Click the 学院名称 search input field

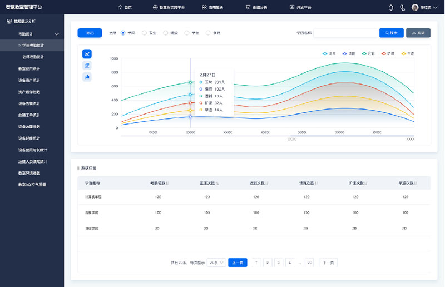tap(345, 33)
